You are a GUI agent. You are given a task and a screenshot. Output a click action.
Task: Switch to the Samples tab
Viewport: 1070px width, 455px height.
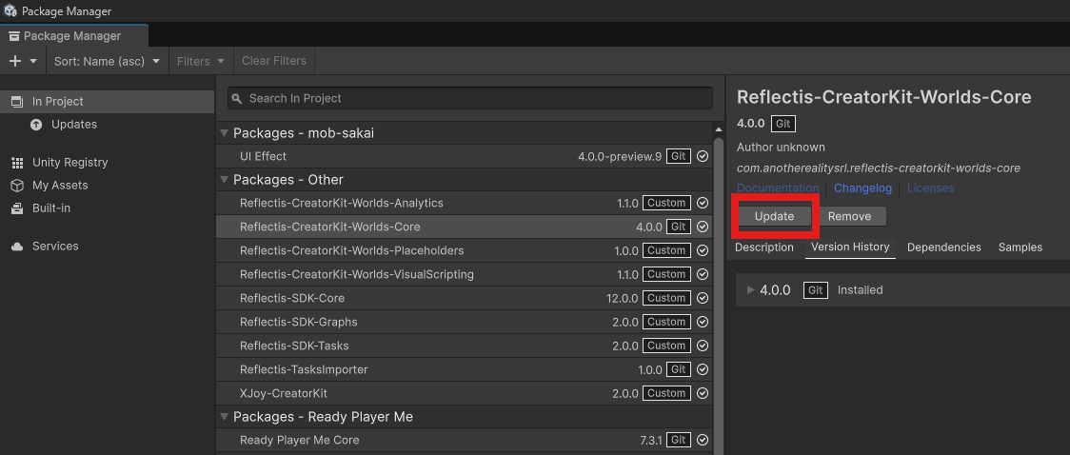tap(1020, 247)
